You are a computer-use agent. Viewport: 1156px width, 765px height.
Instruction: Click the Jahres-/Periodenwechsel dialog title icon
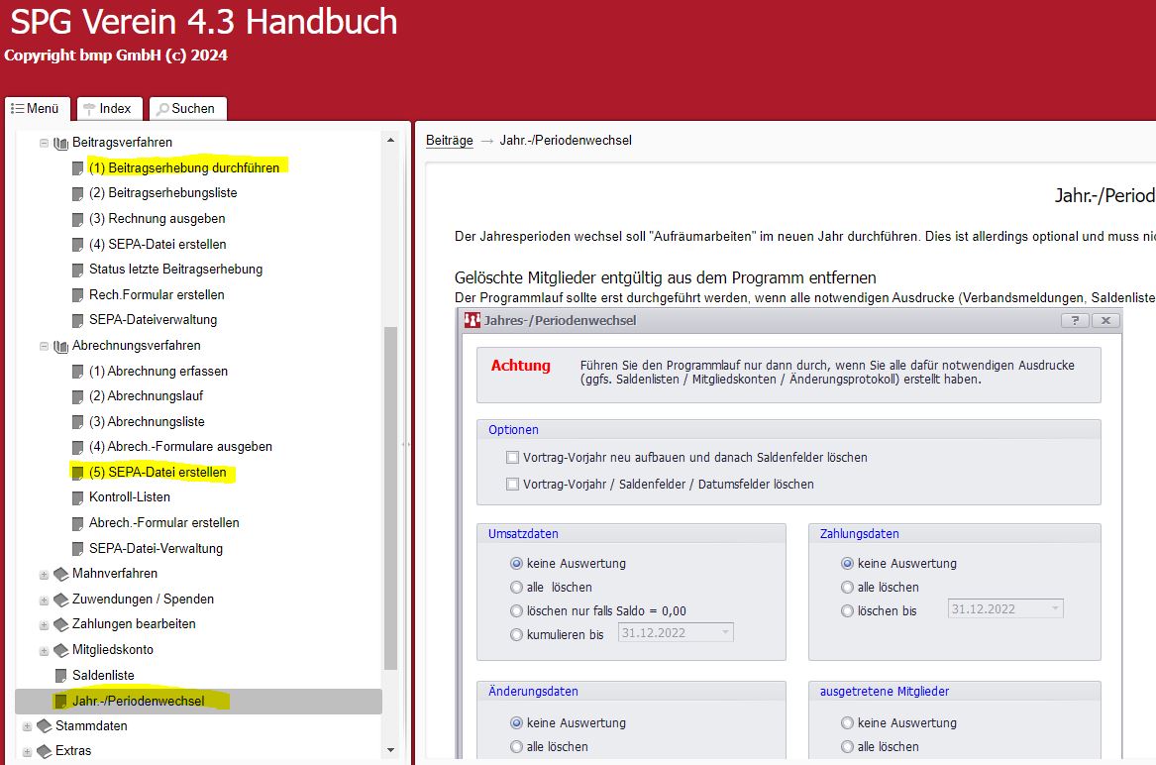tap(473, 320)
